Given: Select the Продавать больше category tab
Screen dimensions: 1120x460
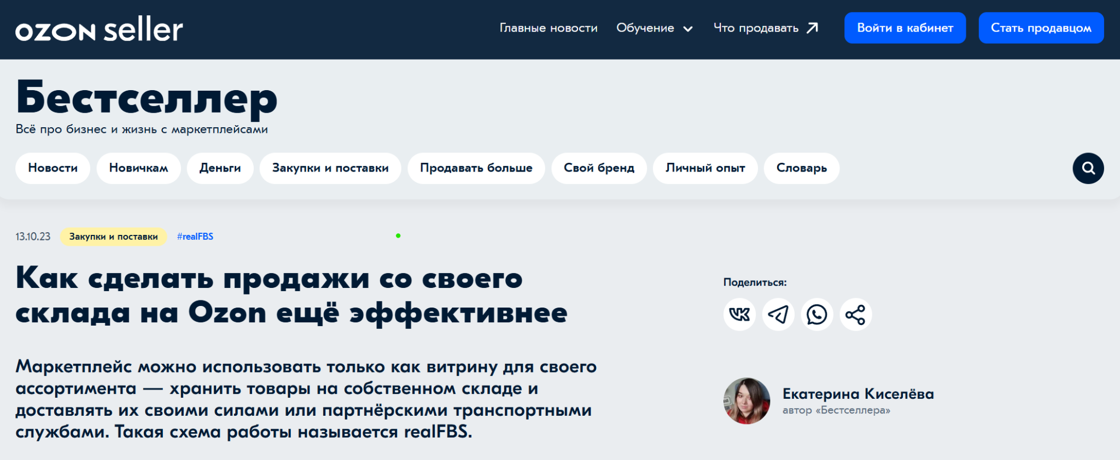Looking at the screenshot, I should click(x=476, y=168).
